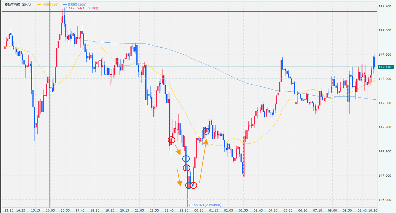
Task: Toggle the 長期線 (200) moving average legend
Action: [x=76, y=4]
